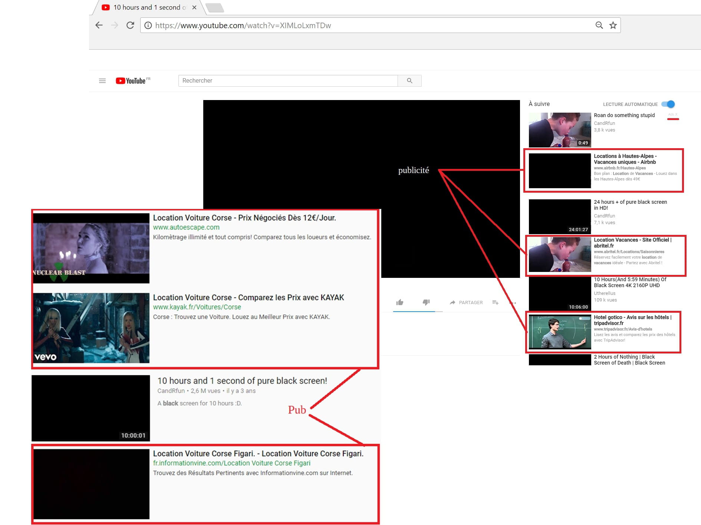701x525 pixels.
Task: Click 'A black screen for 10 hours :D.' description
Action: coord(200,403)
